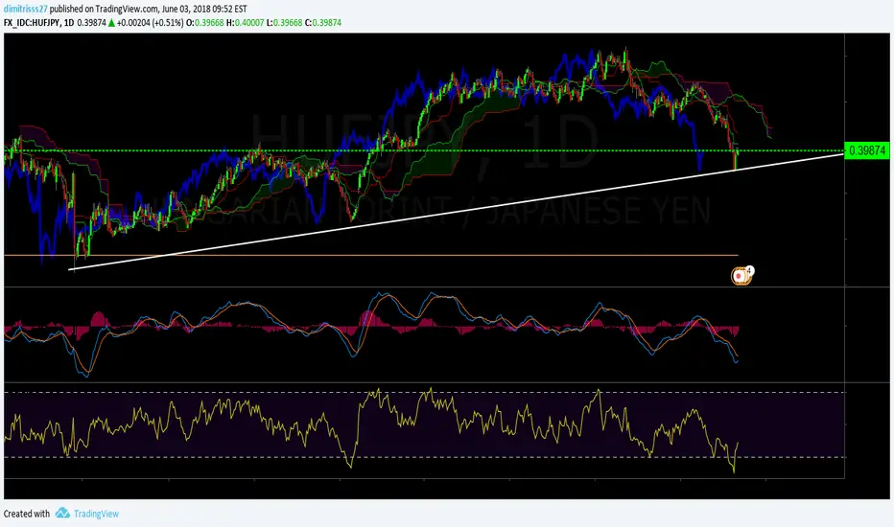Image resolution: width=894 pixels, height=527 pixels.
Task: Click the TradingView logo icon in footer
Action: (x=62, y=514)
